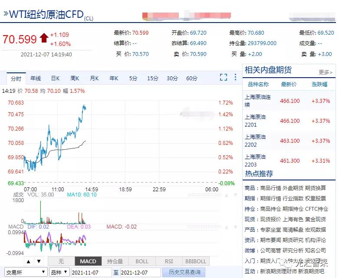Select the 持仓量 indicator option
Viewport: 339px width, 278px height.
point(115,261)
